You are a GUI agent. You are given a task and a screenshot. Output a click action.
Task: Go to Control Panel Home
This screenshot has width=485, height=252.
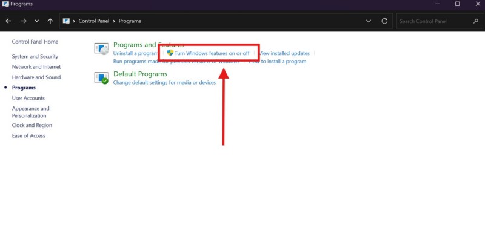[x=35, y=42]
